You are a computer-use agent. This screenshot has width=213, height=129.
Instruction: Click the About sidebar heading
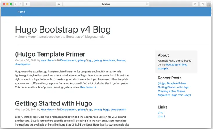coord(163,55)
